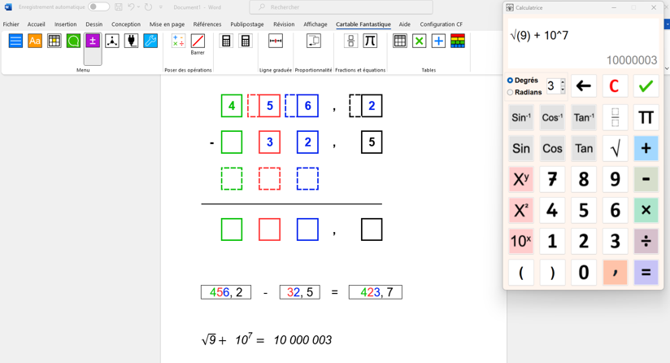670x363 pixels.
Task: Click the Sin button
Action: click(521, 148)
